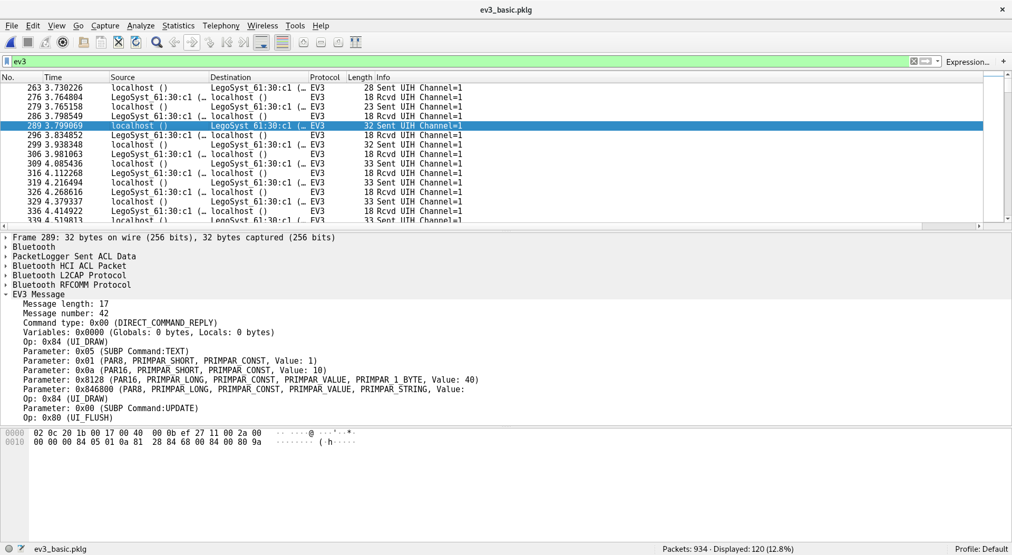This screenshot has height=555, width=1012.
Task: Reset text to normal size
Action: click(x=338, y=43)
